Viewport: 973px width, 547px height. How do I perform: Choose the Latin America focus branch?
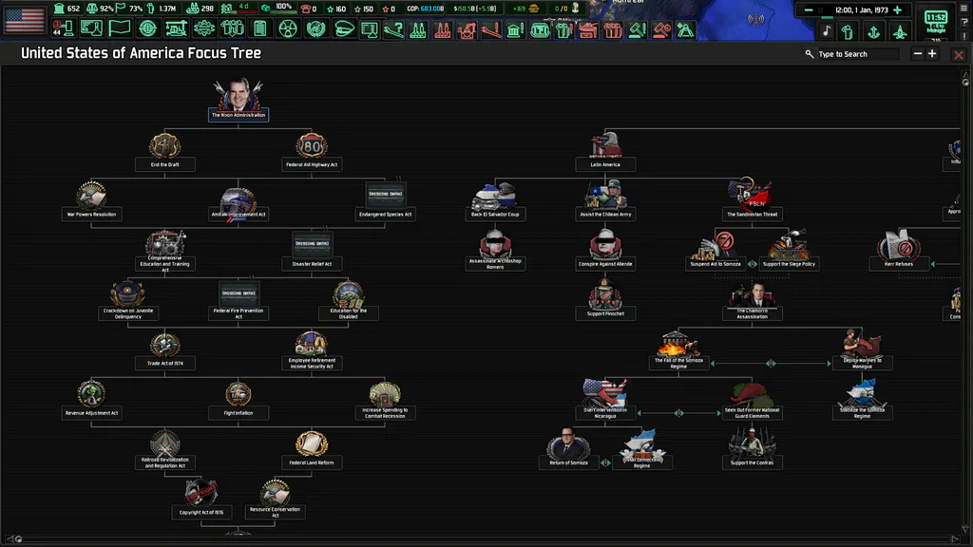click(x=605, y=151)
